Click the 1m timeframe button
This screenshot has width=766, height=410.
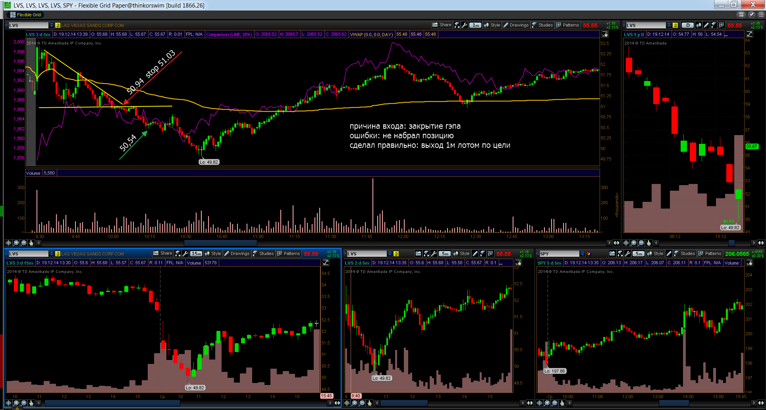pyautogui.click(x=475, y=25)
